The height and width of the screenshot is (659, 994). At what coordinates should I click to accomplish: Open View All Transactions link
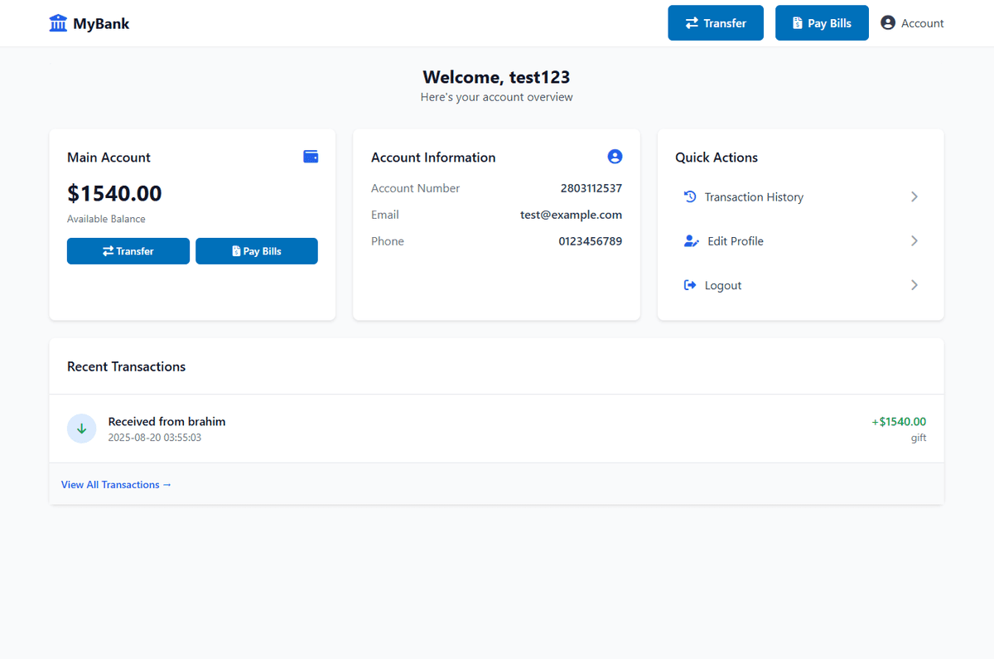pyautogui.click(x=116, y=484)
